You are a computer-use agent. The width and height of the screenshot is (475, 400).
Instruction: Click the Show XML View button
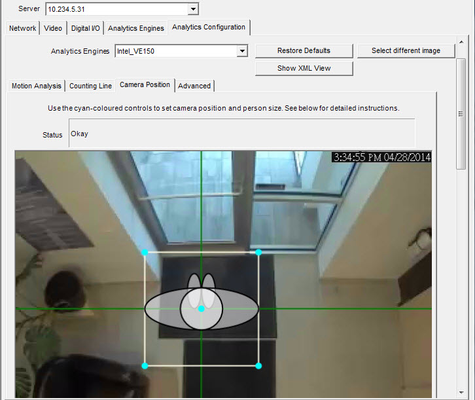coord(304,68)
